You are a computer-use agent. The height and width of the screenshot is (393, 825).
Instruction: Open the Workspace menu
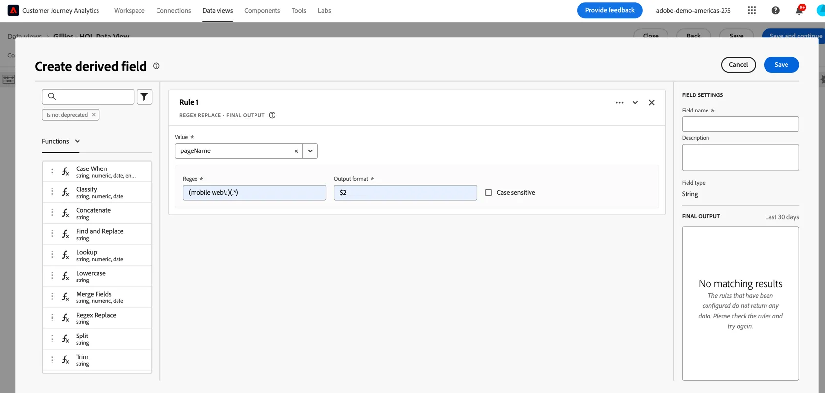[129, 10]
